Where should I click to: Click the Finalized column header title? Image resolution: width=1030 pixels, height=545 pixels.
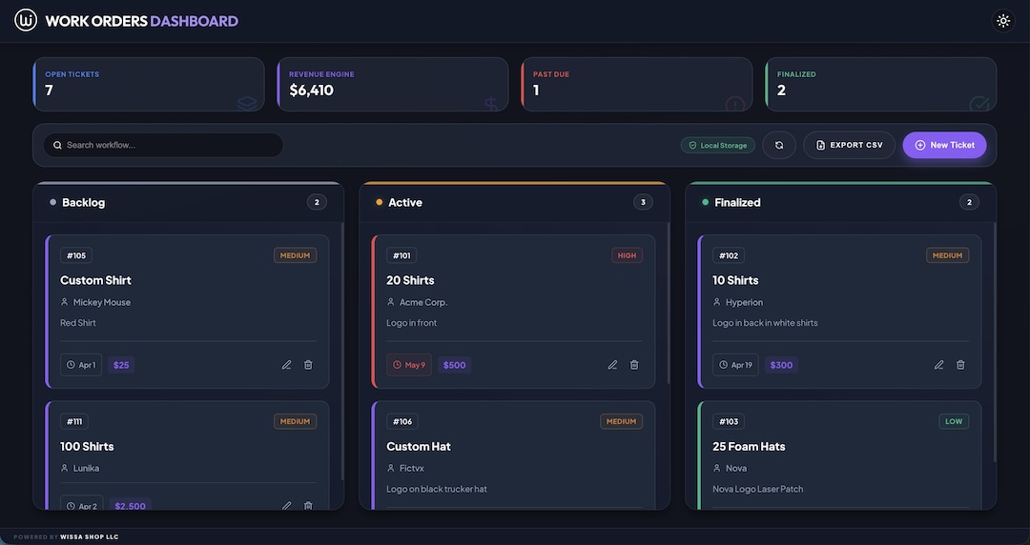737,202
